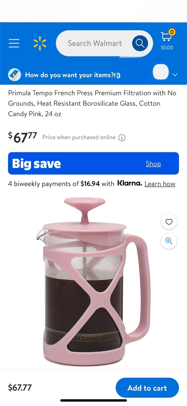Viewport: 187px width, 406px height.
Task: Follow the Shop link in Big save banner
Action: pyautogui.click(x=153, y=164)
